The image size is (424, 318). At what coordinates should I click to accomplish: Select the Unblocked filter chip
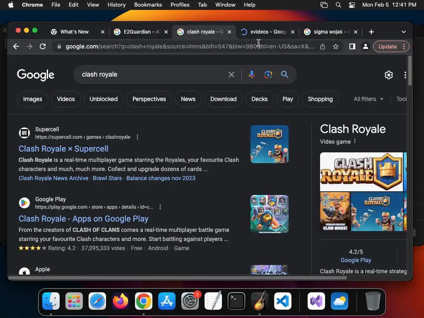click(x=104, y=99)
